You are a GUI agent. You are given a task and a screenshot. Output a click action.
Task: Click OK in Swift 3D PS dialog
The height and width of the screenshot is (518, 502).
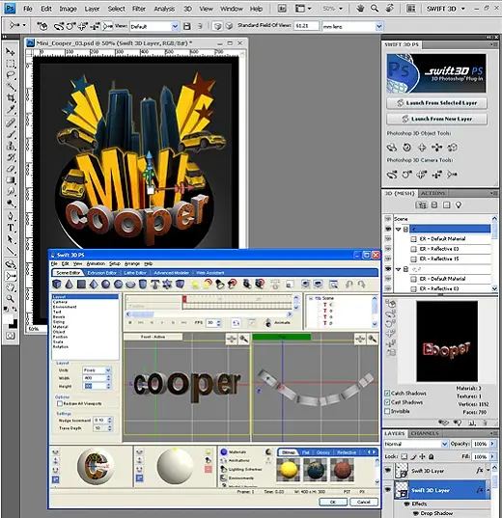pyautogui.click(x=333, y=502)
